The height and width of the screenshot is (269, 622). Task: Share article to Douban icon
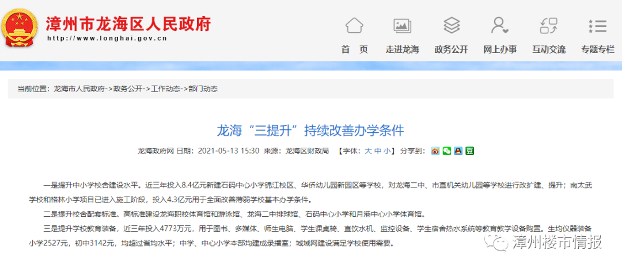point(469,151)
